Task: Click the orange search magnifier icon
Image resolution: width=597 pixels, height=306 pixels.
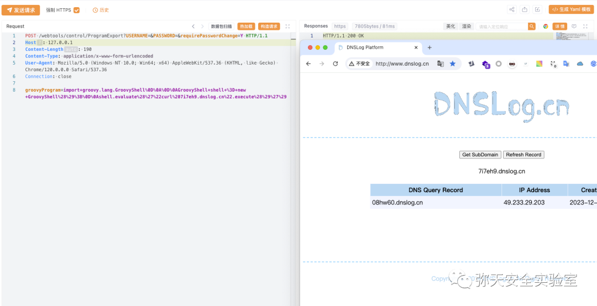Action: point(532,27)
